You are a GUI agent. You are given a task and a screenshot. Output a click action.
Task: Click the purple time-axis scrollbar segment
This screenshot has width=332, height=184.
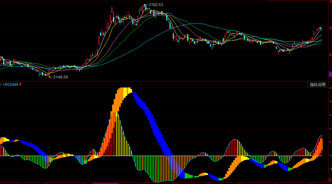[x=106, y=183]
